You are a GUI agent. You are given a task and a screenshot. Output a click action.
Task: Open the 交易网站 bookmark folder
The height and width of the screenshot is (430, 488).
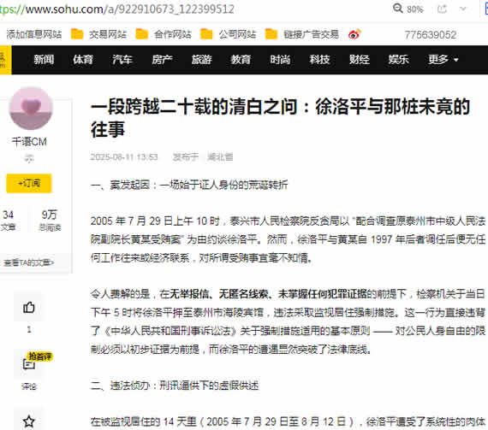[98, 34]
